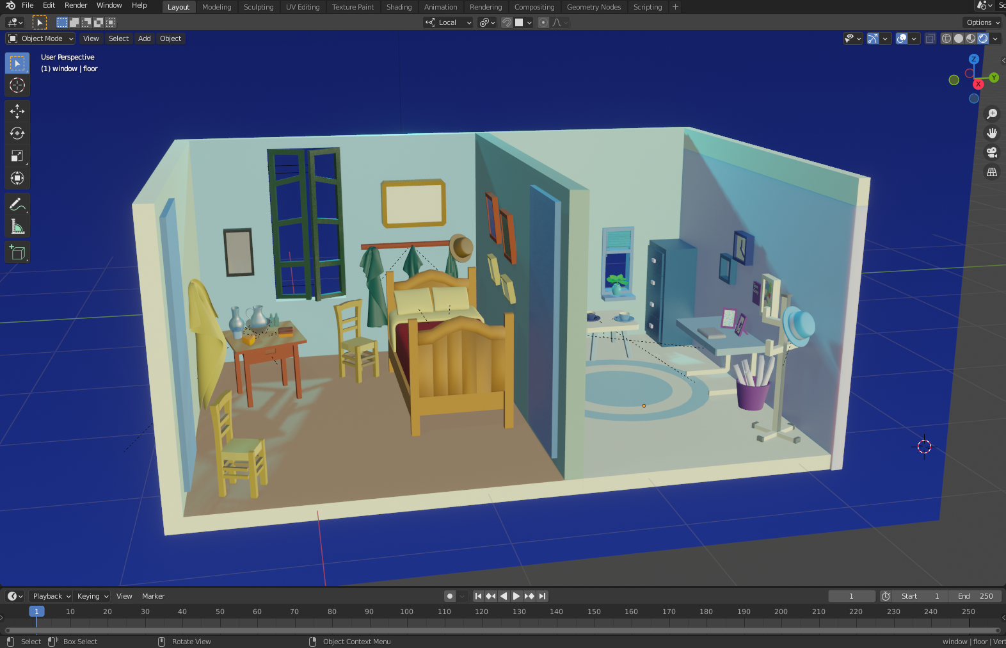
Task: Toggle snapping magnet icon
Action: (507, 22)
